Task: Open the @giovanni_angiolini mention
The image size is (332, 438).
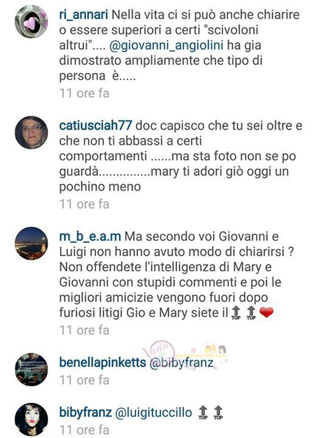Action: coord(167,46)
